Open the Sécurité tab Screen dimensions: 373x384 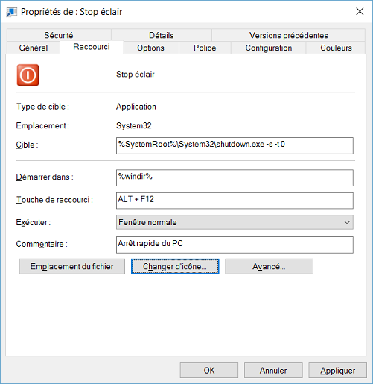59,35
